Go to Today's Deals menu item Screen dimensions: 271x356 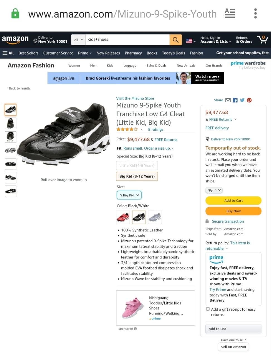(x=173, y=53)
